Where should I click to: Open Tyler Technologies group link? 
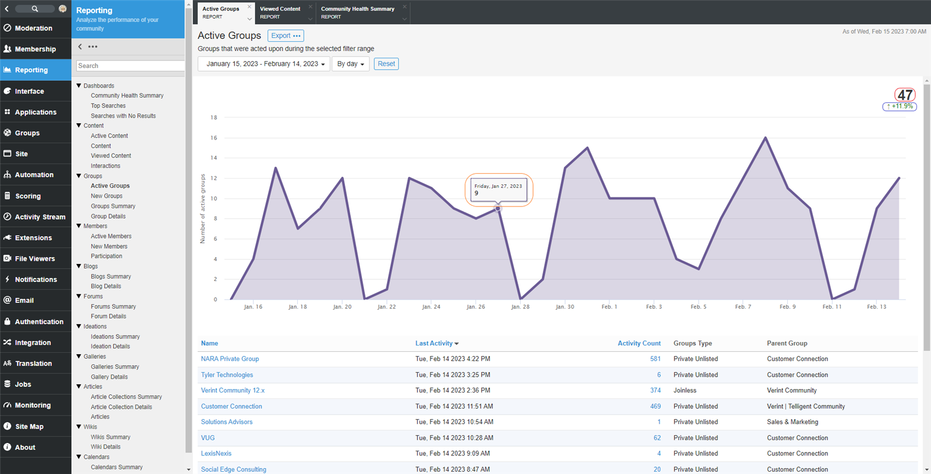tap(227, 375)
